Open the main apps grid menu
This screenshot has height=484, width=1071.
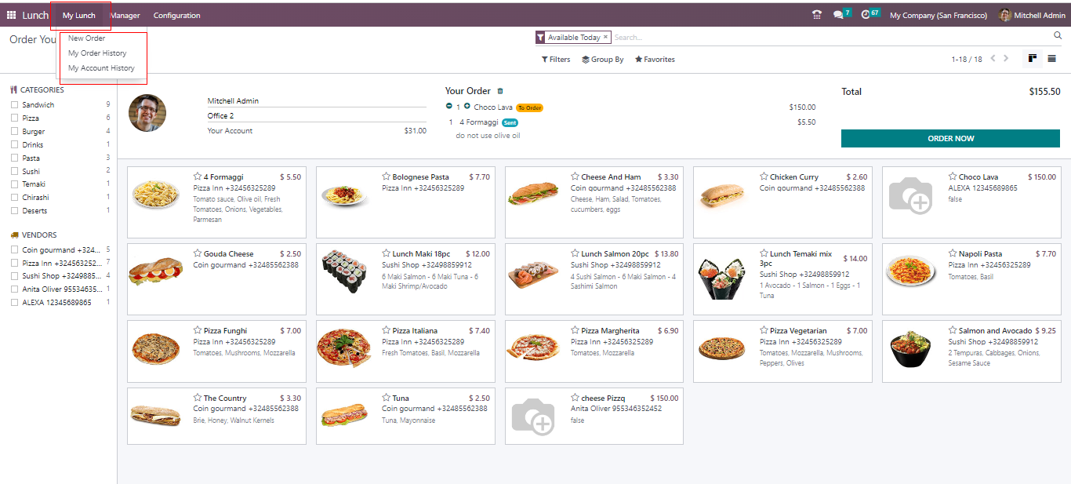pyautogui.click(x=11, y=15)
